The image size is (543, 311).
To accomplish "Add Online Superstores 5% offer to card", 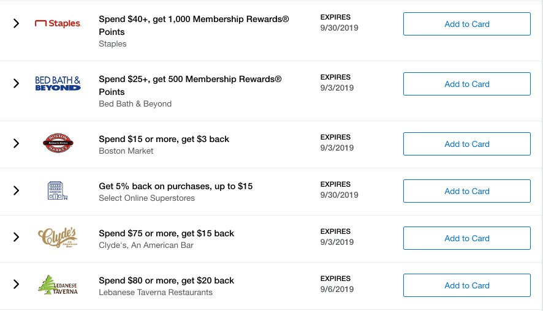I will coord(466,191).
